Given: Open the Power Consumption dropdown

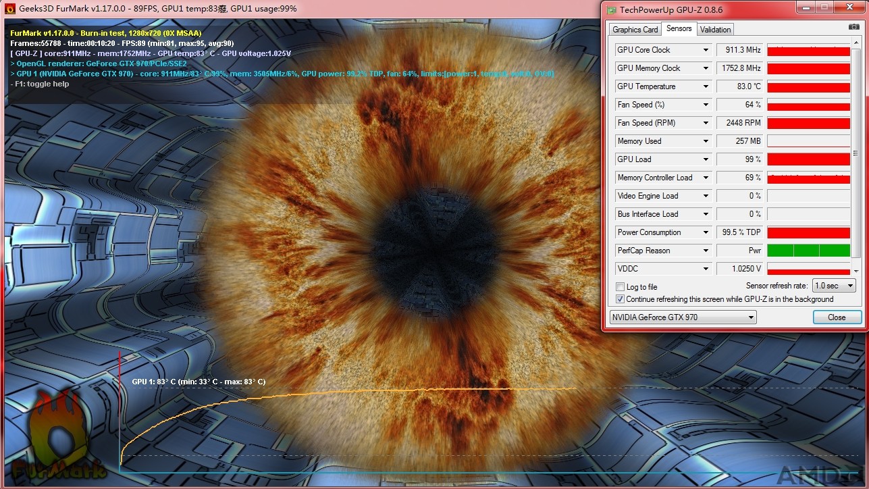Looking at the screenshot, I should (x=706, y=232).
